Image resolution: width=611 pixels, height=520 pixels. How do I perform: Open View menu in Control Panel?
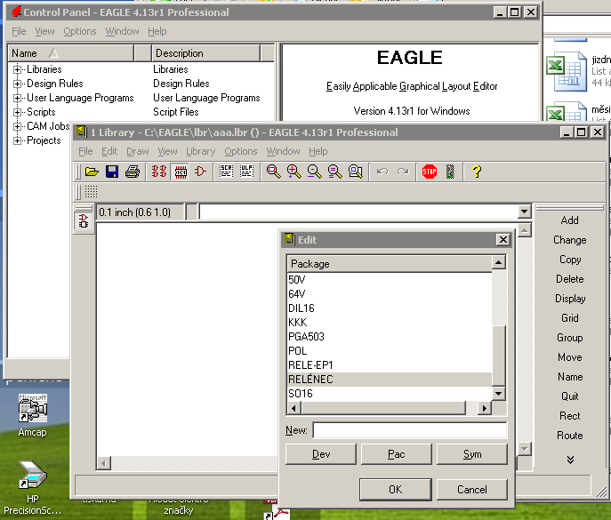[x=44, y=31]
